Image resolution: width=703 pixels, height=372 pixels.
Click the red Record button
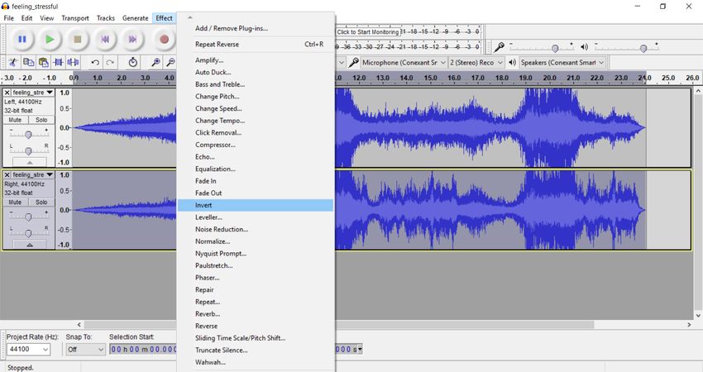(164, 40)
